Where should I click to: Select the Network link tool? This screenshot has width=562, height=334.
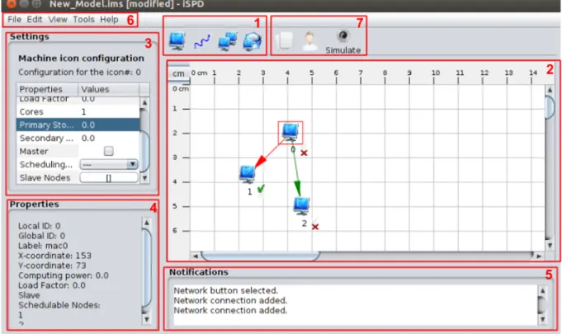202,42
